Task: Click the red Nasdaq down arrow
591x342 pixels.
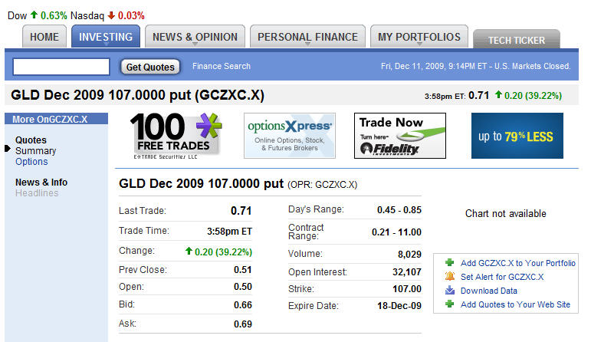Action: 111,15
